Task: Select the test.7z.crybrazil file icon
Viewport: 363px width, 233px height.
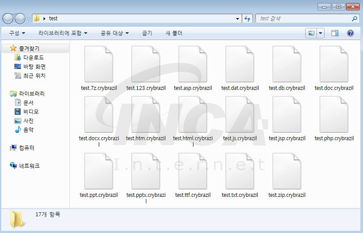Action: click(x=99, y=64)
